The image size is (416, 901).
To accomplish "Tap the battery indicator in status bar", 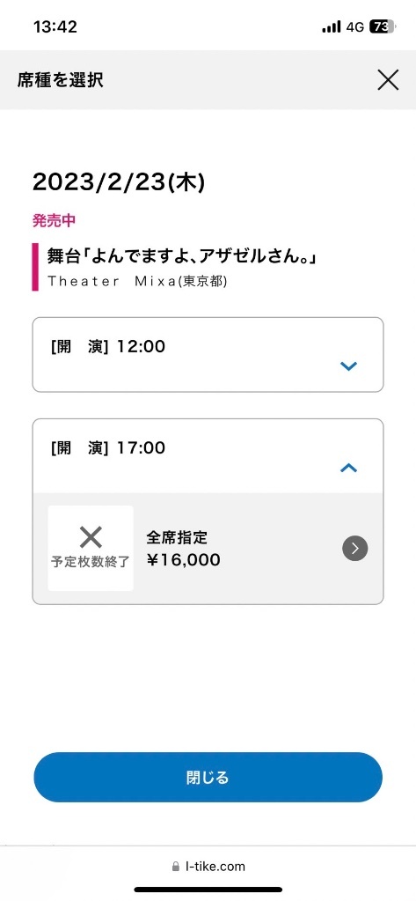I will pyautogui.click(x=383, y=26).
